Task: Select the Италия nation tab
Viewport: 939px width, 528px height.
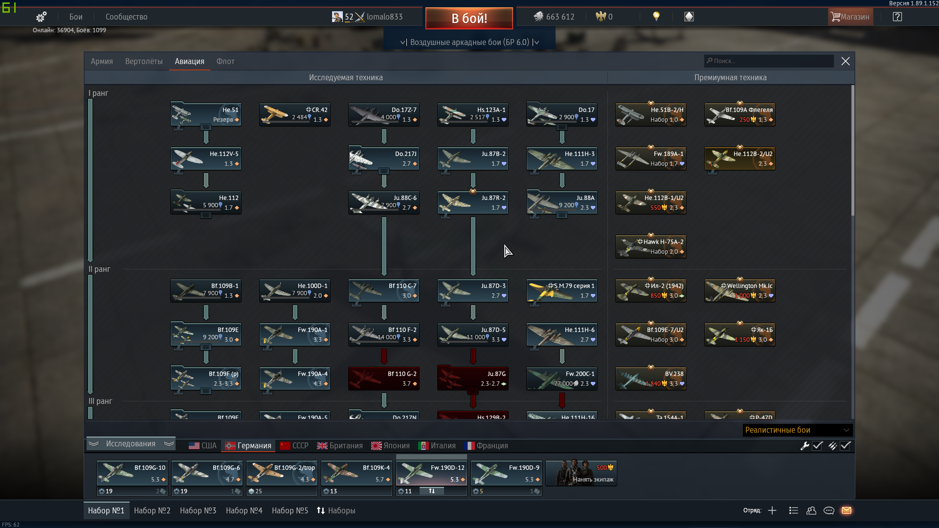Action: coord(437,446)
